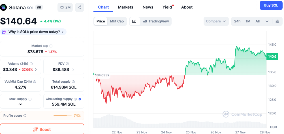Open chart settings sliders icon
284x134 pixels.
pyautogui.click(x=277, y=21)
